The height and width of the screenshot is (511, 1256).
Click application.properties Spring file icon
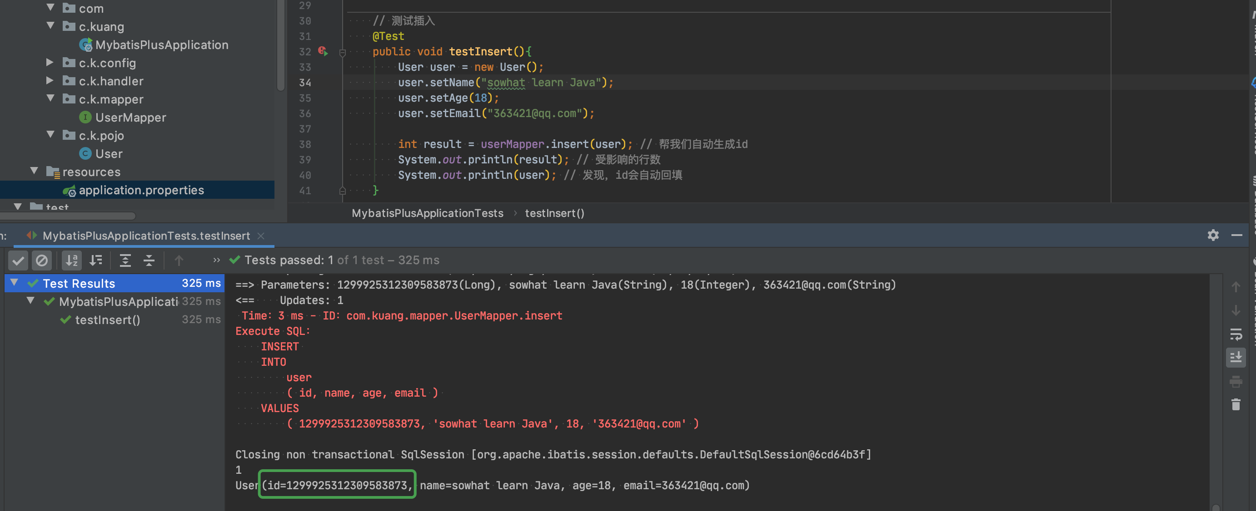69,191
